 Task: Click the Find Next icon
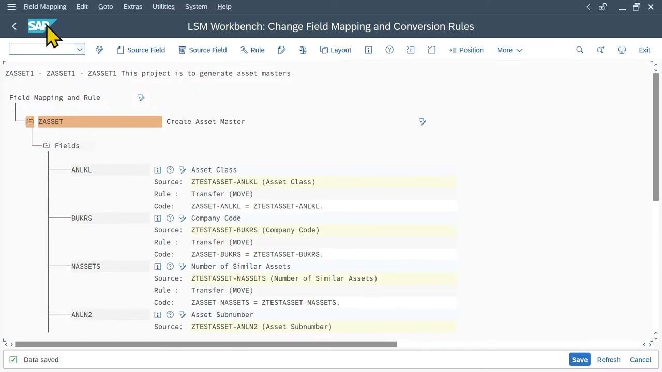(x=600, y=50)
